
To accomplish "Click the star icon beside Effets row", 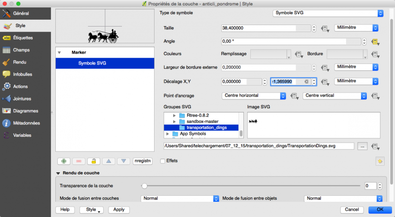I will [379, 161].
